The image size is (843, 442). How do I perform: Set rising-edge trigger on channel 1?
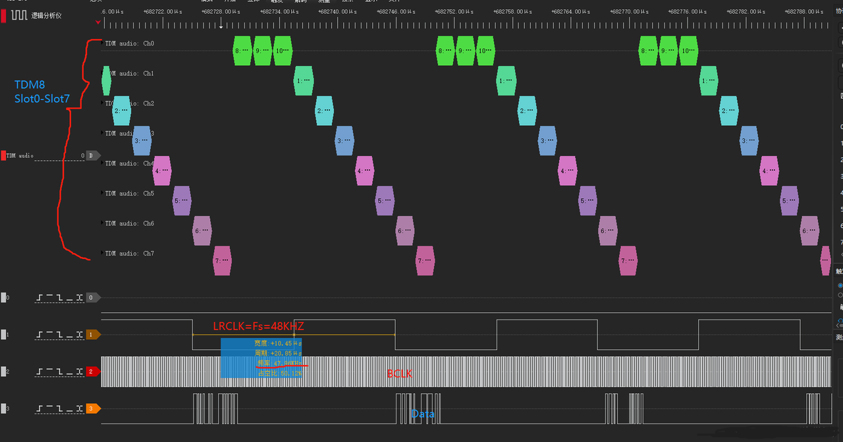[x=40, y=335]
